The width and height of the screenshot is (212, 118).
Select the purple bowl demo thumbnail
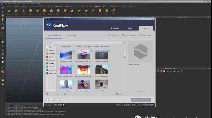(84, 54)
